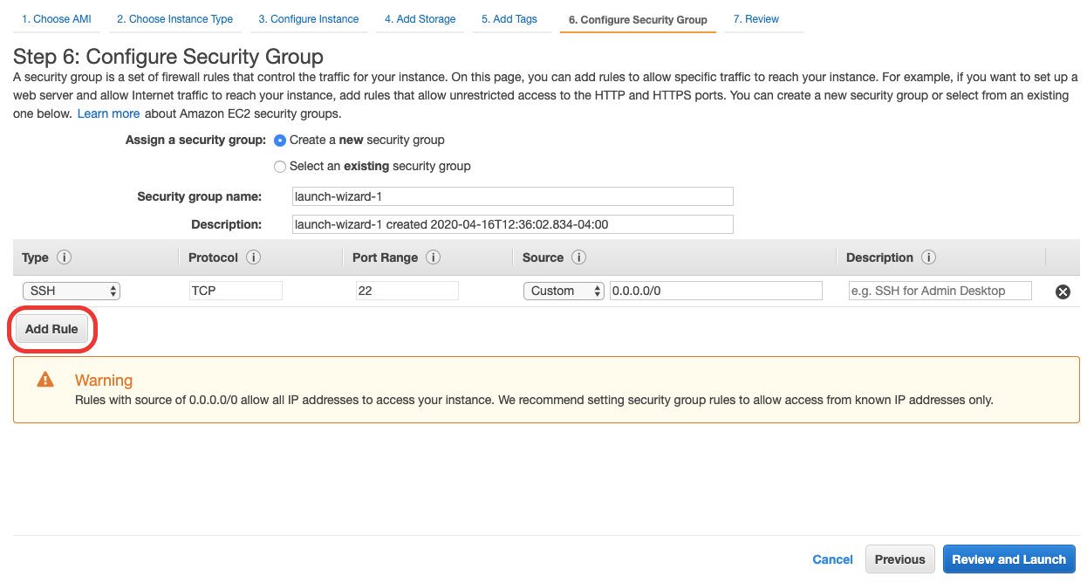Select Create a new security group option
The width and height of the screenshot is (1087, 583).
[280, 141]
